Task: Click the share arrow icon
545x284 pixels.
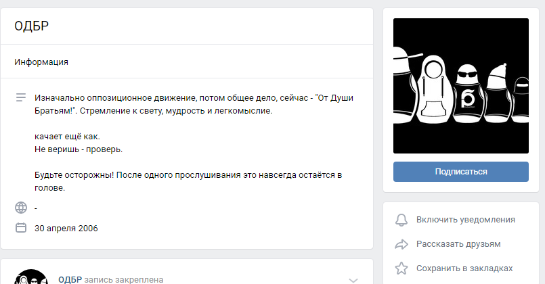Action: pos(401,244)
